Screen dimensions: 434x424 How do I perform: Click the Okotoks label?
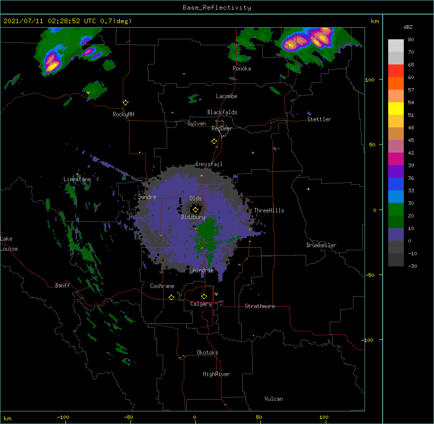point(207,352)
